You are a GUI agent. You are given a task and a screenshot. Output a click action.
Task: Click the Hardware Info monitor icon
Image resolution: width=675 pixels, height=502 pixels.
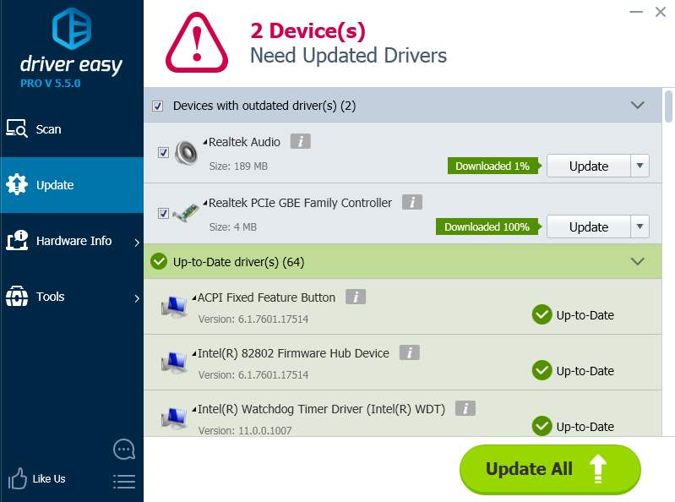point(17,240)
